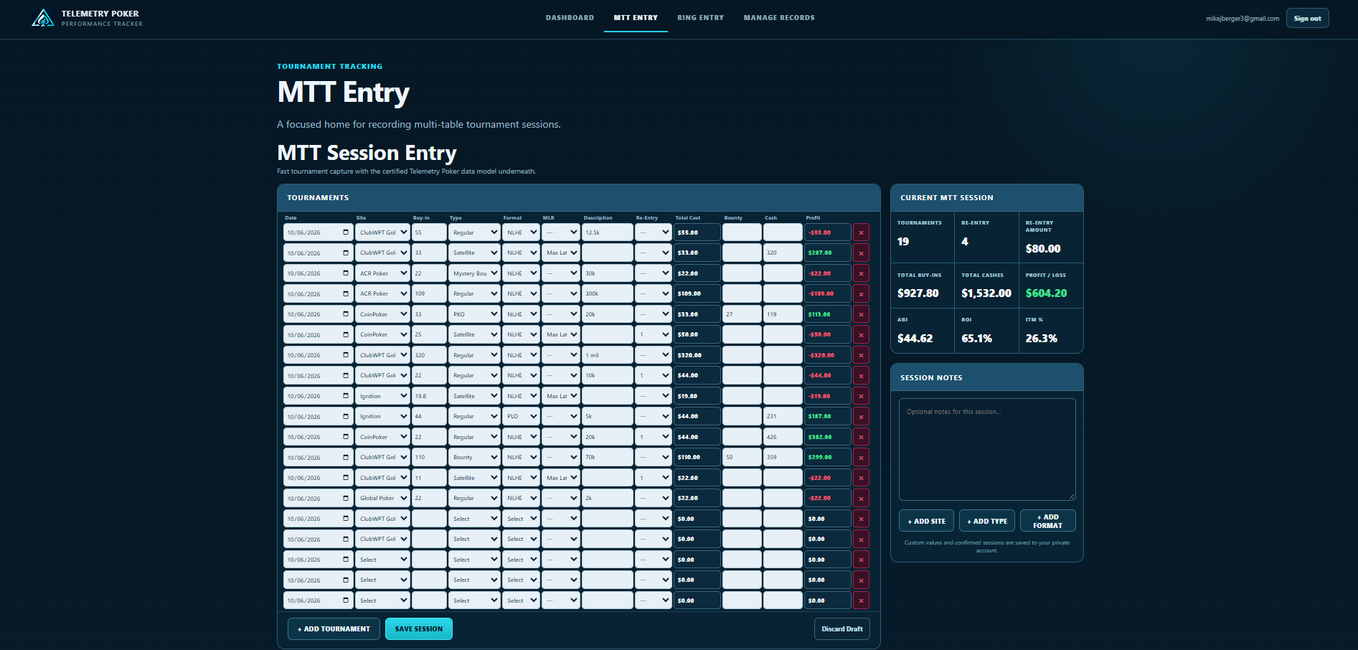Delete the Mystery Bounty tournament row

point(861,273)
